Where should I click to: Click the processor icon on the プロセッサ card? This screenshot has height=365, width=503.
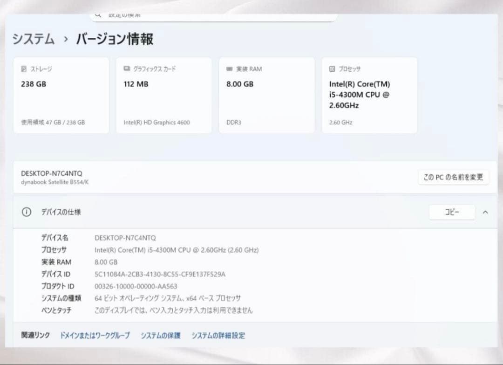(x=332, y=69)
